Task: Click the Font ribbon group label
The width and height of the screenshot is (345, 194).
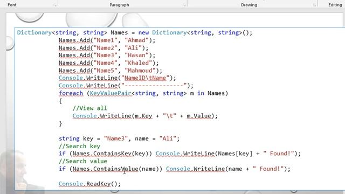Action: (12, 5)
